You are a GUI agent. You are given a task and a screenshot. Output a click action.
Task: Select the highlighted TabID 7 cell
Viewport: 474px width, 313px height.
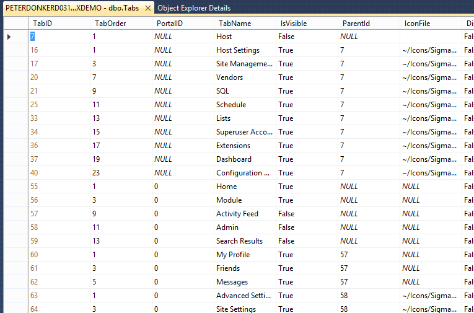59,37
